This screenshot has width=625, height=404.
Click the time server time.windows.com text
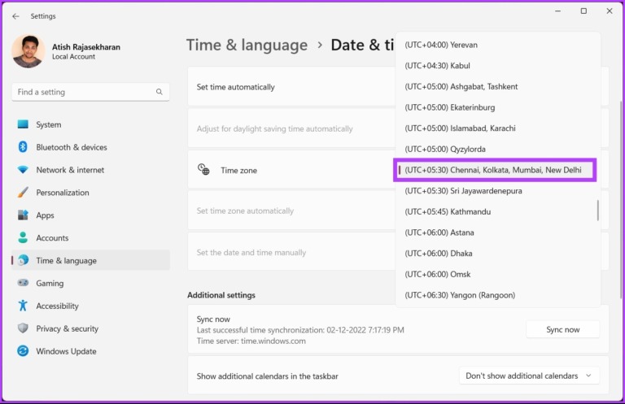251,341
